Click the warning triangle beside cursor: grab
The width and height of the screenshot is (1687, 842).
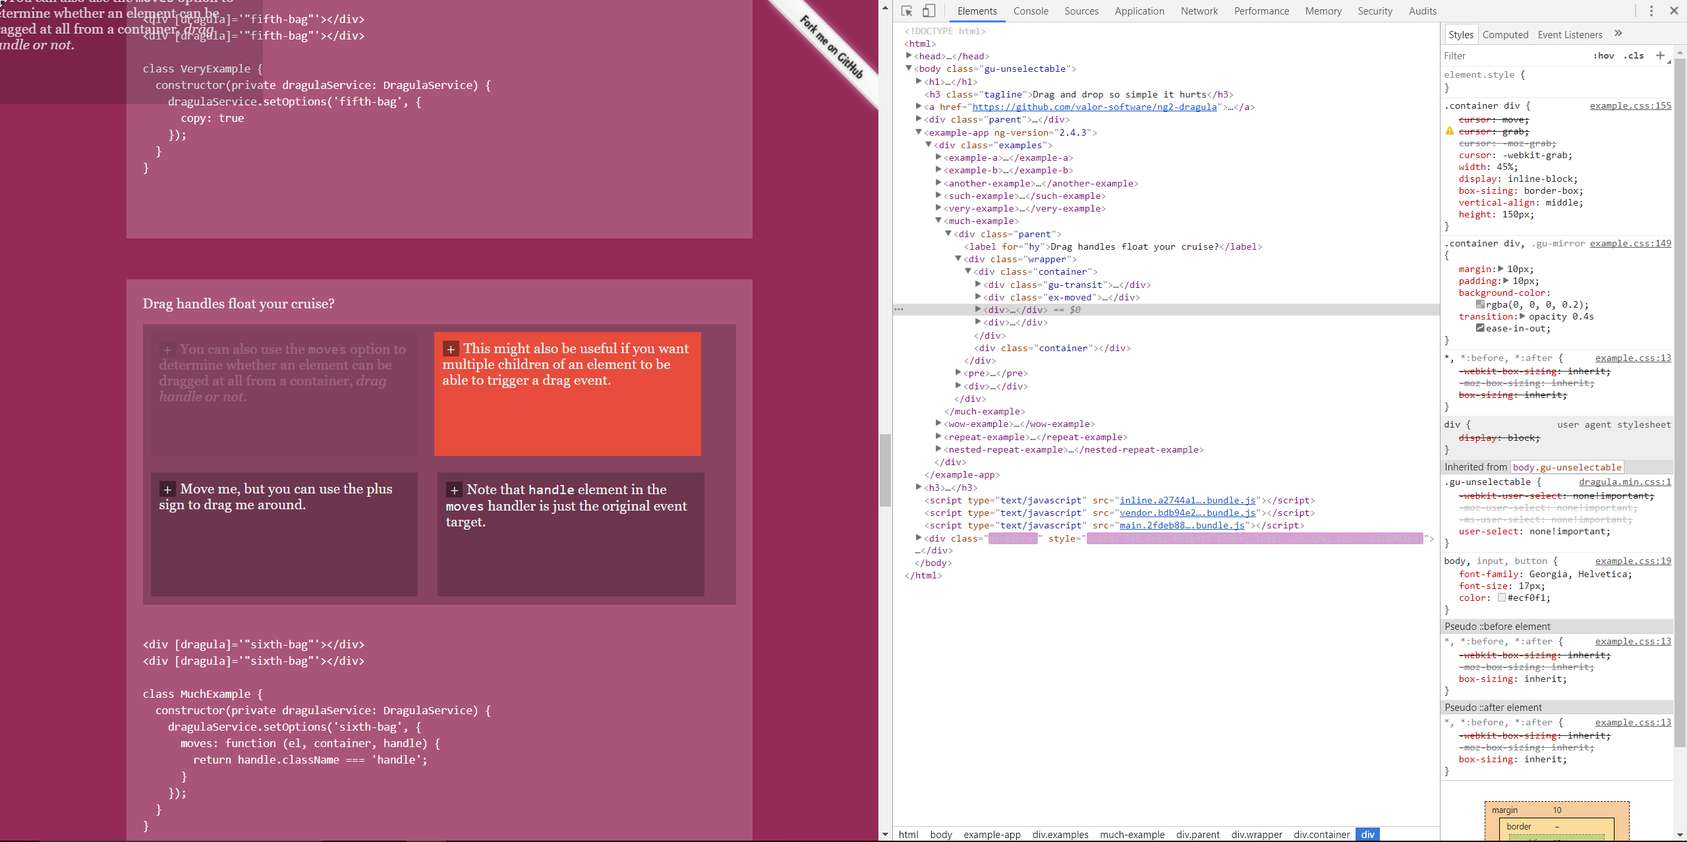click(1448, 131)
